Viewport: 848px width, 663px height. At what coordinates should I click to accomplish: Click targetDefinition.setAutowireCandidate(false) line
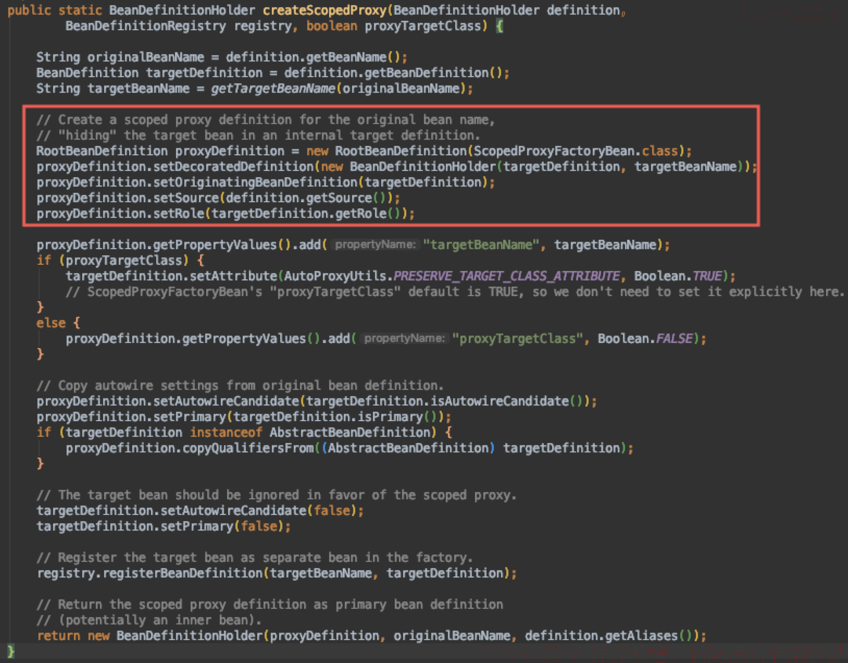[x=200, y=511]
